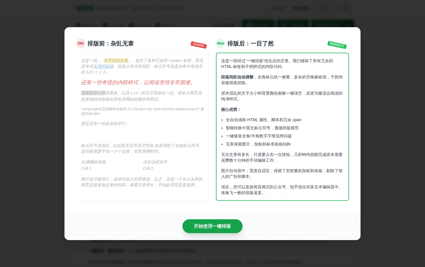
Task: Click the green PERFECT tag
Action: click(337, 45)
